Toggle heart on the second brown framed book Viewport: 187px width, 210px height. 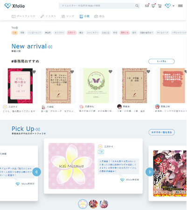(x=148, y=71)
